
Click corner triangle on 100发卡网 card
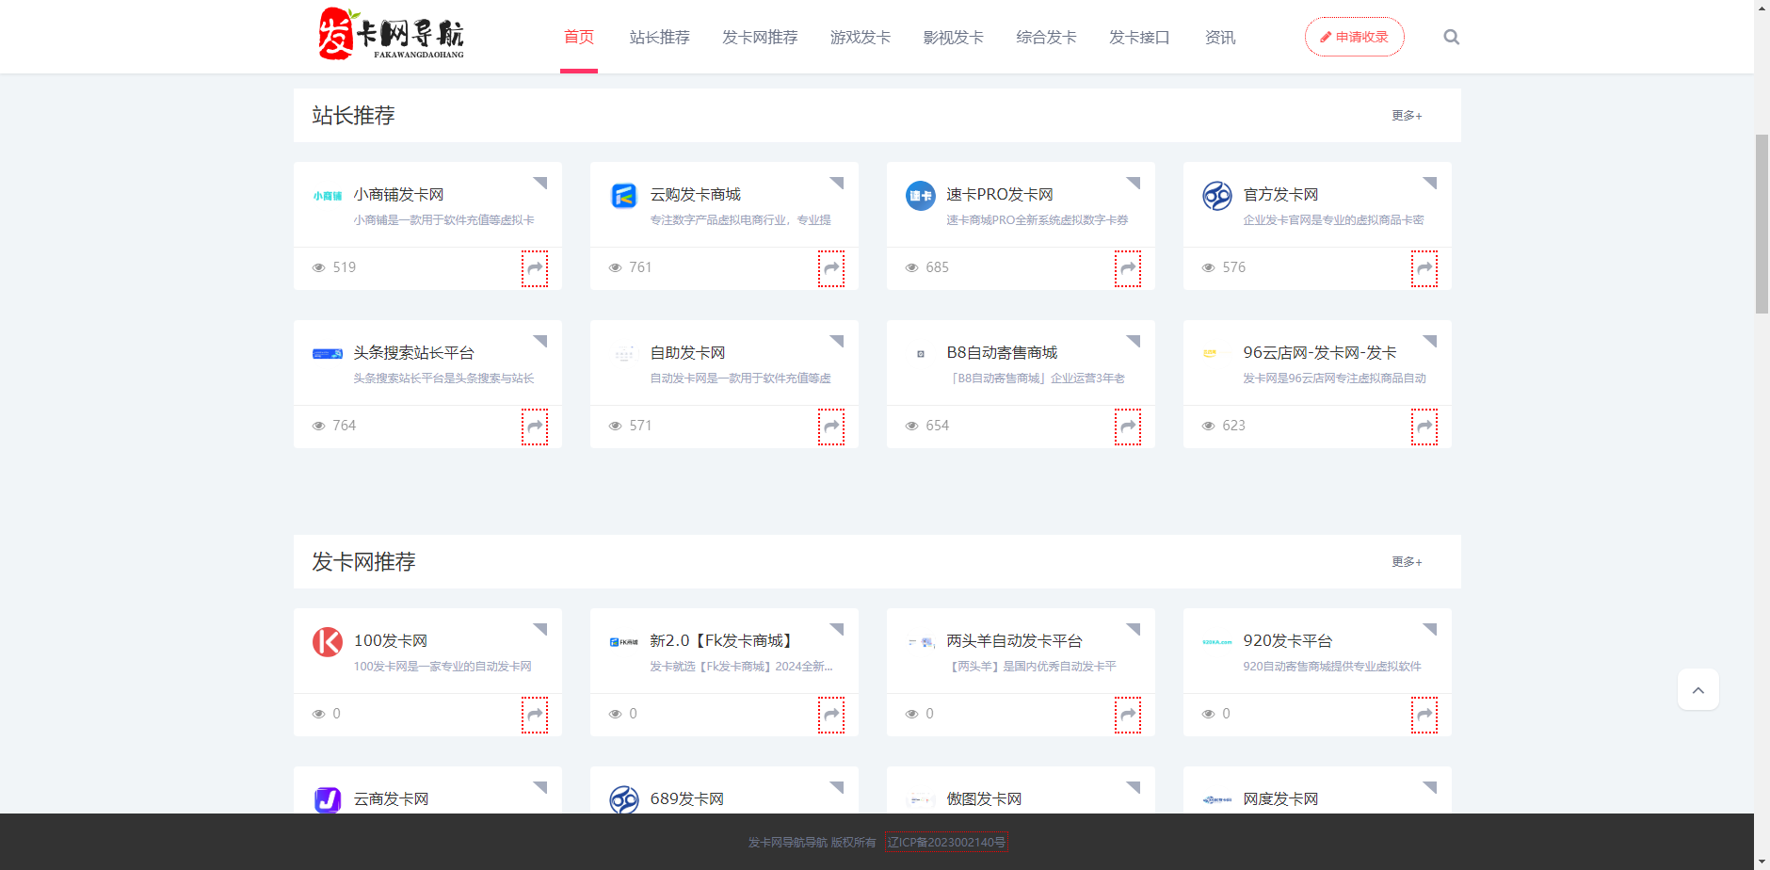coord(541,628)
